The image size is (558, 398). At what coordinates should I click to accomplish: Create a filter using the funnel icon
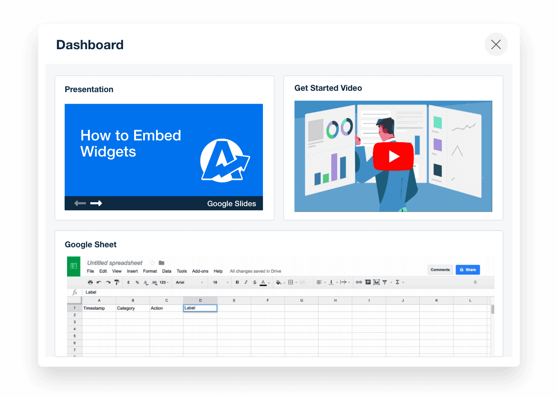[x=385, y=282]
